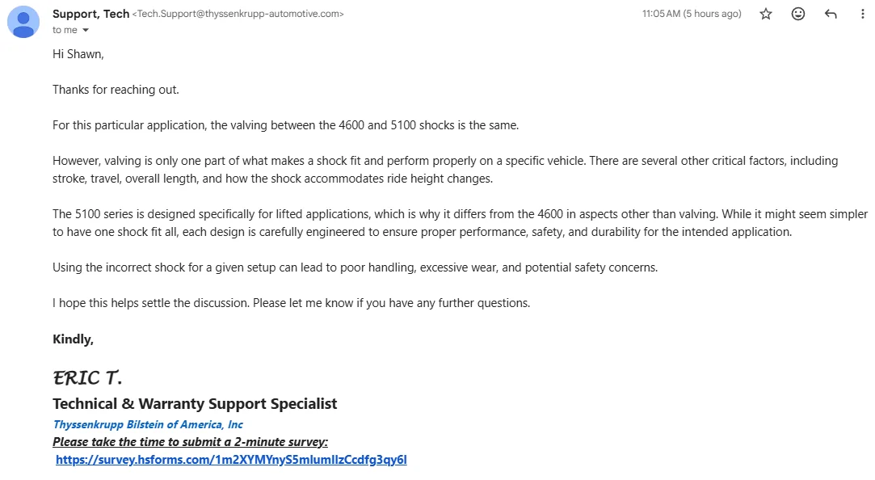The width and height of the screenshot is (875, 480).
Task: Click the 'Using the incorrect shock' paragraph
Action: pyautogui.click(x=355, y=267)
